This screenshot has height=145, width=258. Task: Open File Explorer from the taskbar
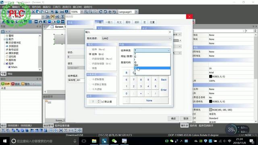(94, 141)
